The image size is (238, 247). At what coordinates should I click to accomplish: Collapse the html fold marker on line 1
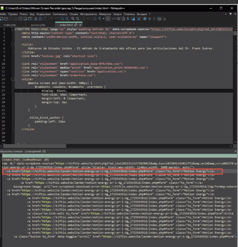coord(13,29)
